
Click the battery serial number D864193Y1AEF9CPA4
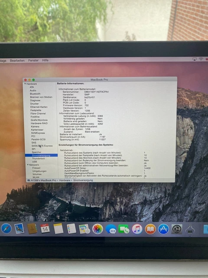point(96,92)
